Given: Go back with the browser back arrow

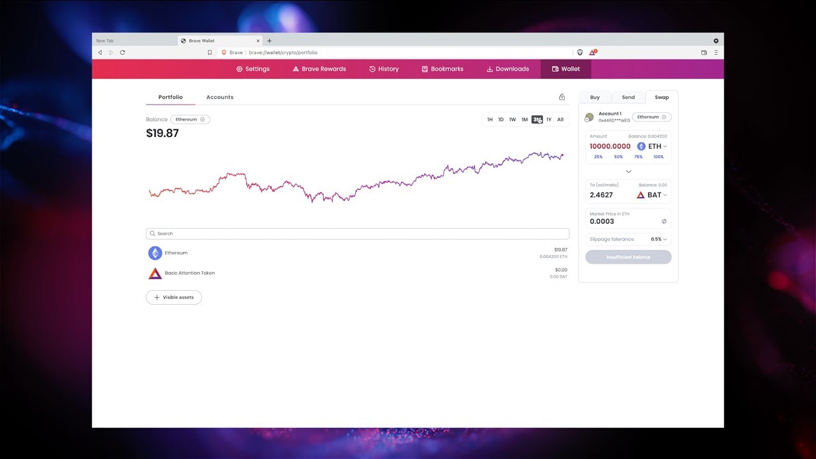Looking at the screenshot, I should tap(100, 52).
